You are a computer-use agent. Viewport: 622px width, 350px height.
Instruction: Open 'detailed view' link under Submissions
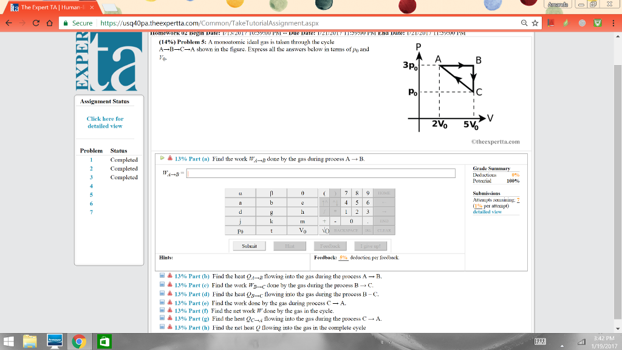[x=488, y=212]
